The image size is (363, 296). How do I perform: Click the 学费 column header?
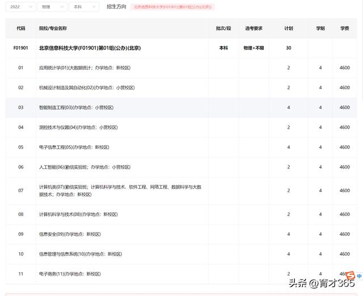point(344,28)
